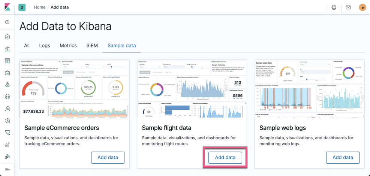Open the Kibana logo home icon
370x176 pixels.
pyautogui.click(x=7, y=7)
